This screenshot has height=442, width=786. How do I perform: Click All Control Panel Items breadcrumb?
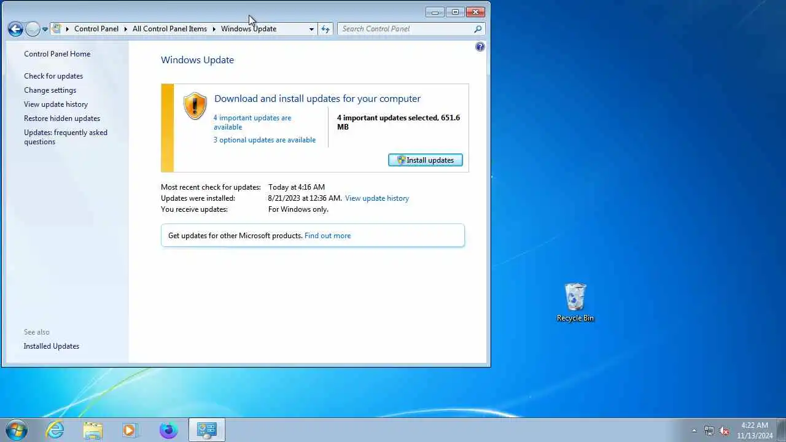[x=169, y=29]
